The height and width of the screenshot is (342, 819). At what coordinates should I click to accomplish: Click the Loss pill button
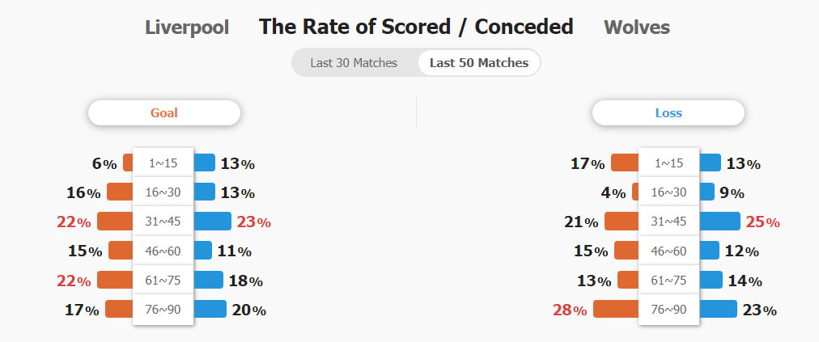click(668, 112)
